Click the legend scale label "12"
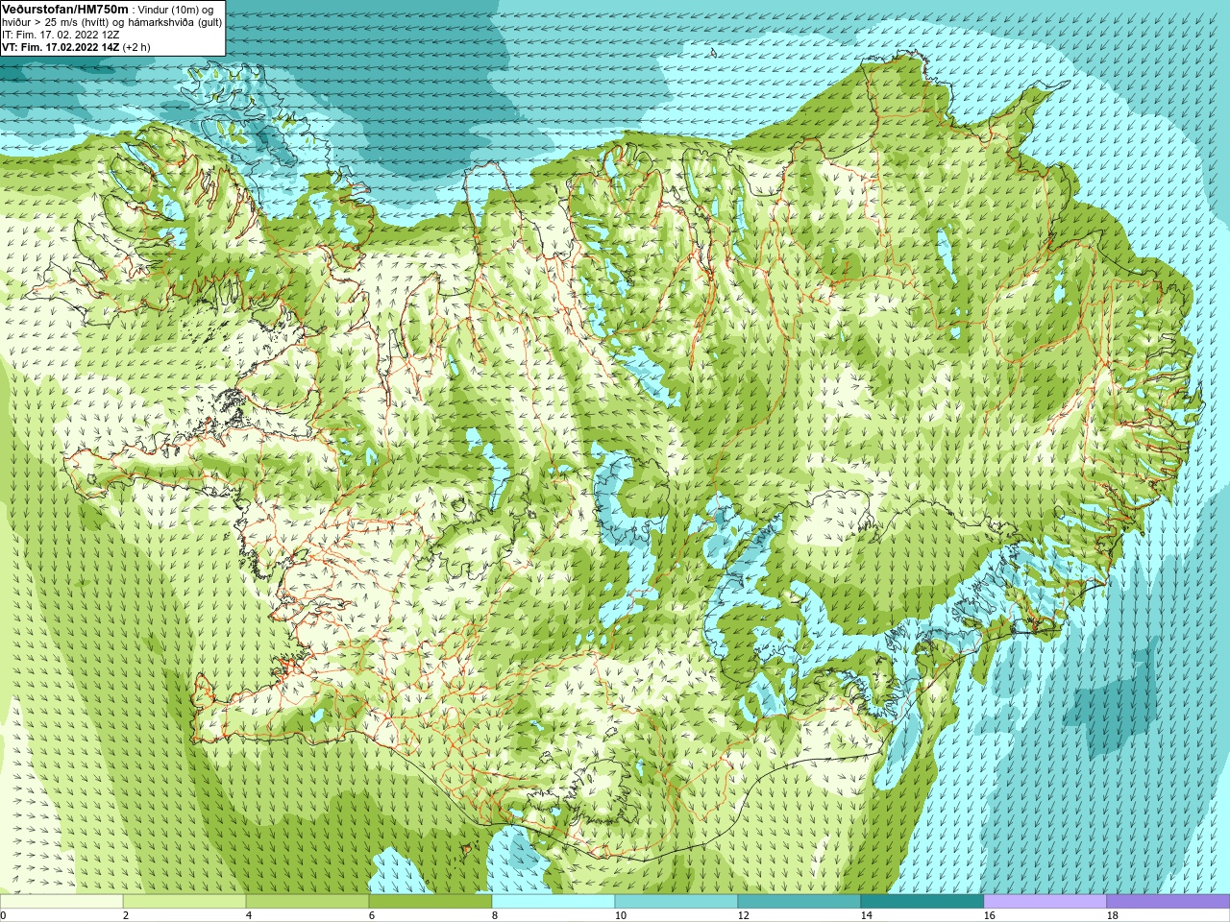The height and width of the screenshot is (922, 1230). 744,915
